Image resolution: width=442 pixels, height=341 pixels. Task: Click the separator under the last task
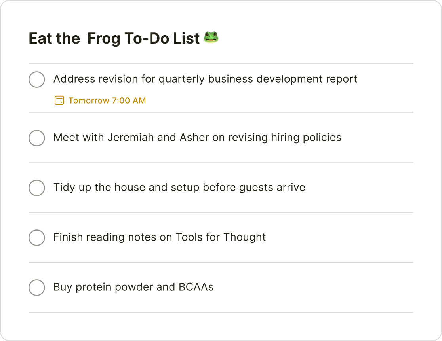pos(221,312)
